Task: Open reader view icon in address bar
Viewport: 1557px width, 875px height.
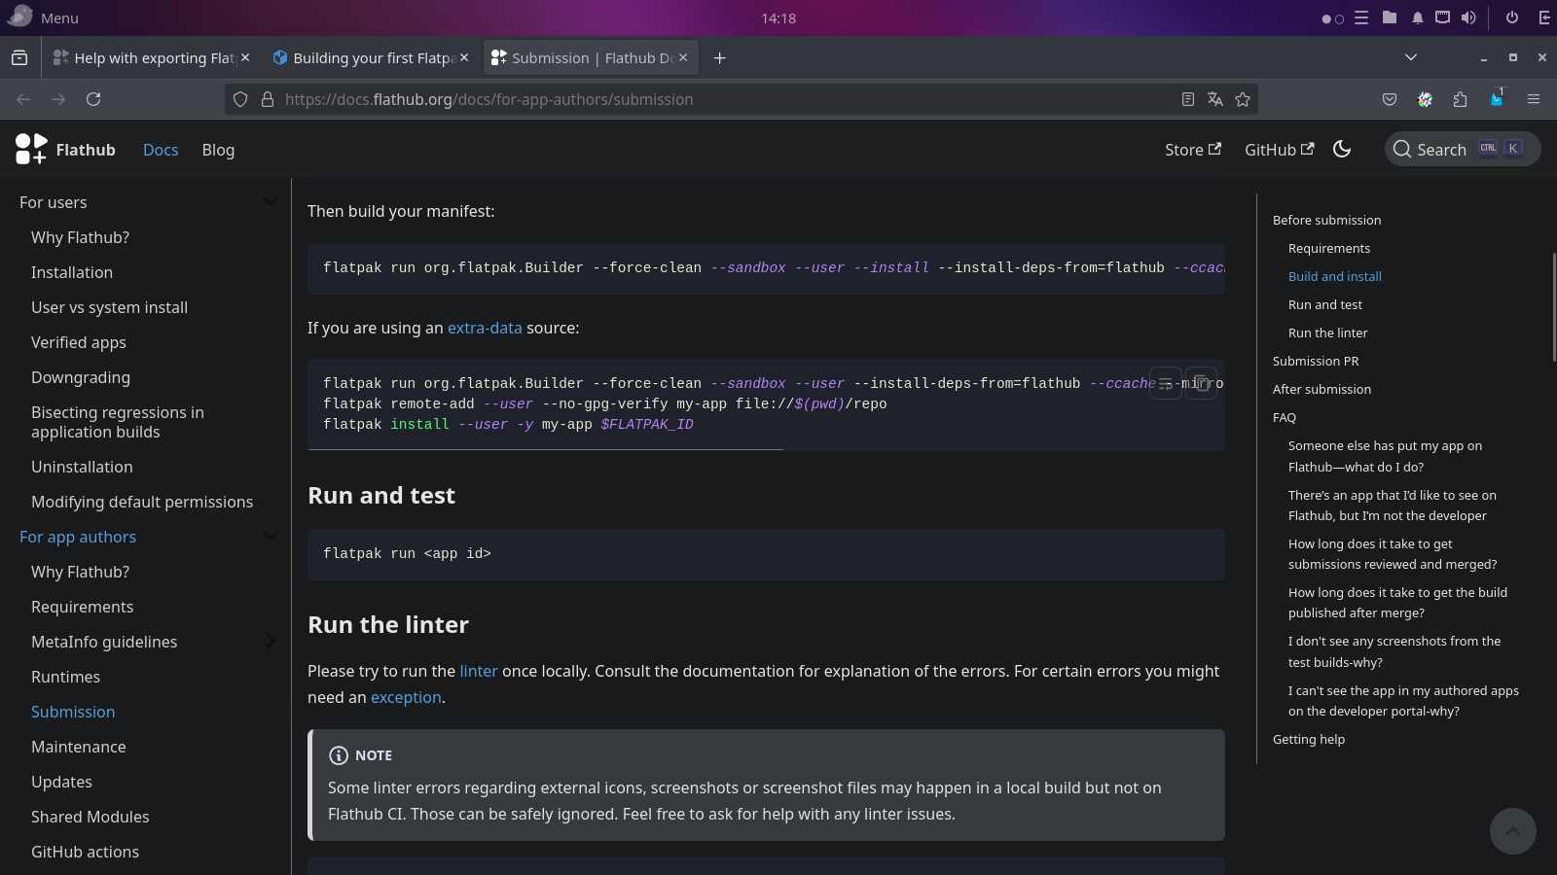Action: click(x=1188, y=99)
